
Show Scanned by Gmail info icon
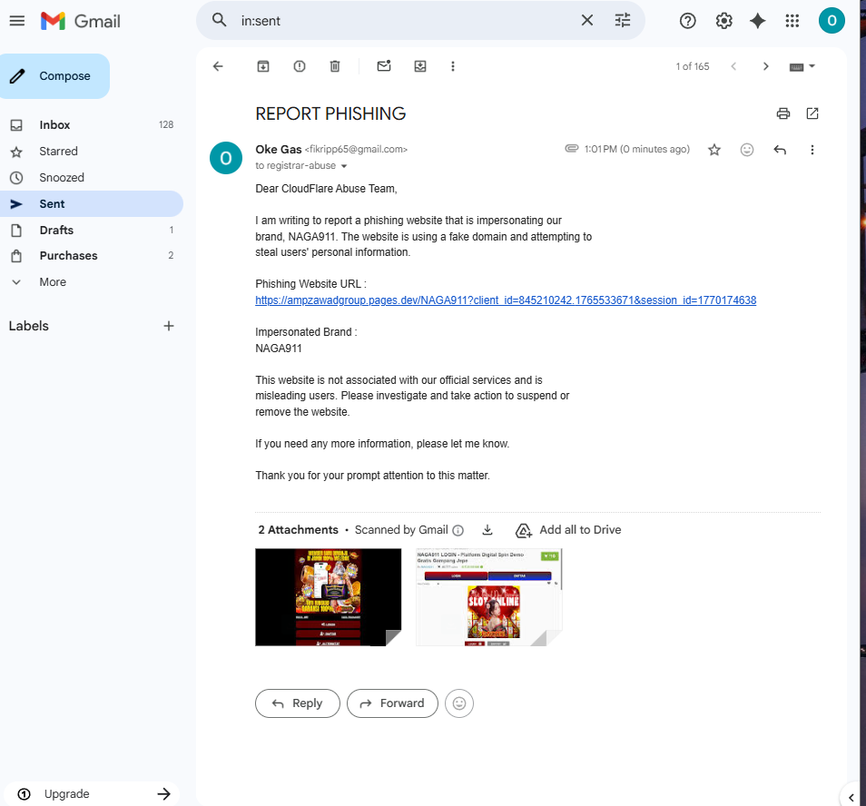pos(458,530)
